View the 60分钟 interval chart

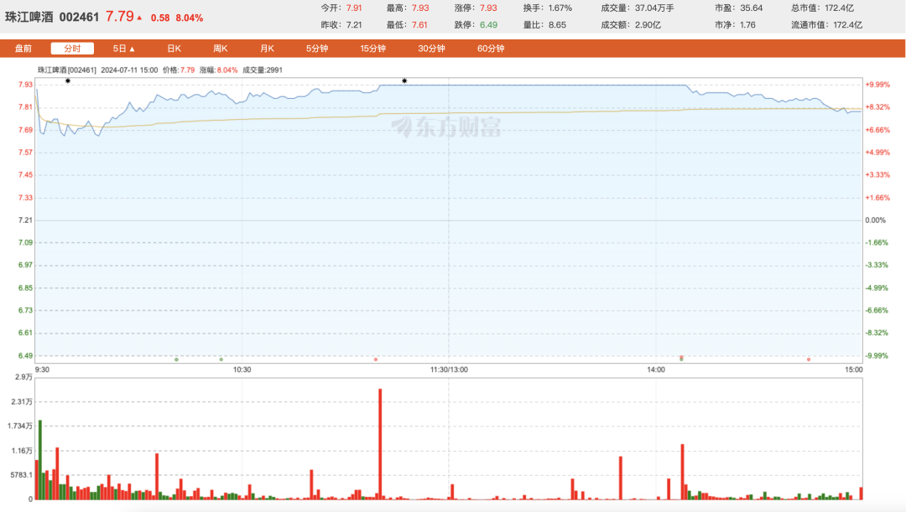[491, 49]
